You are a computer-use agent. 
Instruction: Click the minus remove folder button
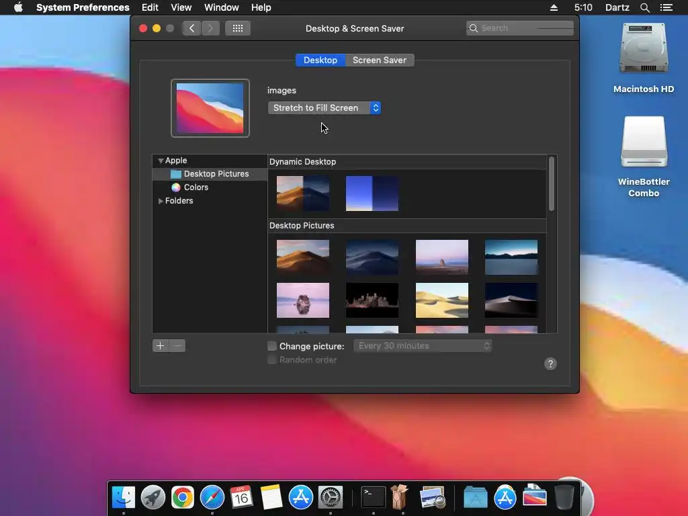(x=177, y=346)
